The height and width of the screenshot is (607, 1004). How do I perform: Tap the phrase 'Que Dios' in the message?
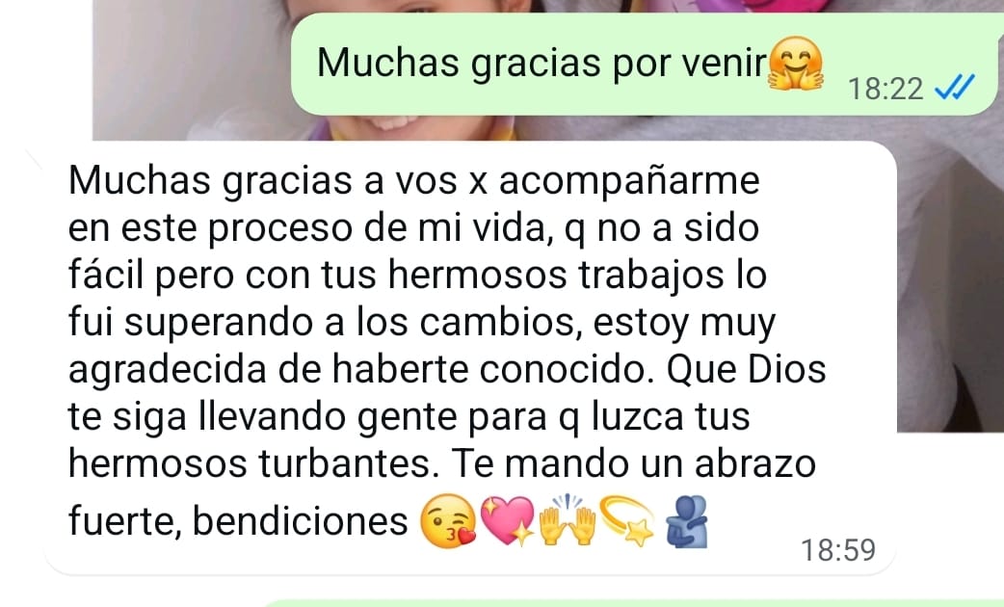tap(747, 369)
